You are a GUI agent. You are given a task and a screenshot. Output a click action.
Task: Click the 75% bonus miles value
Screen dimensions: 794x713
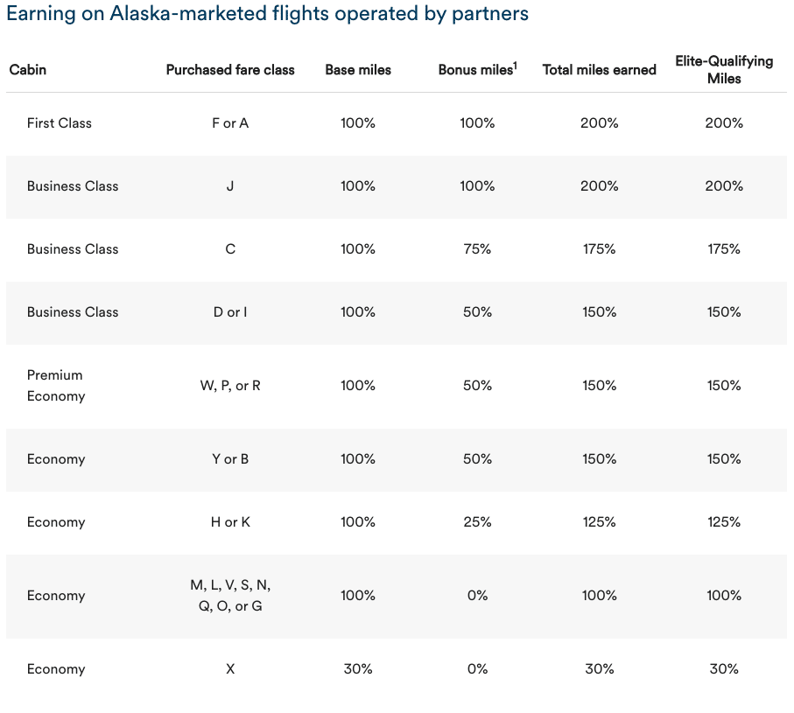[477, 249]
